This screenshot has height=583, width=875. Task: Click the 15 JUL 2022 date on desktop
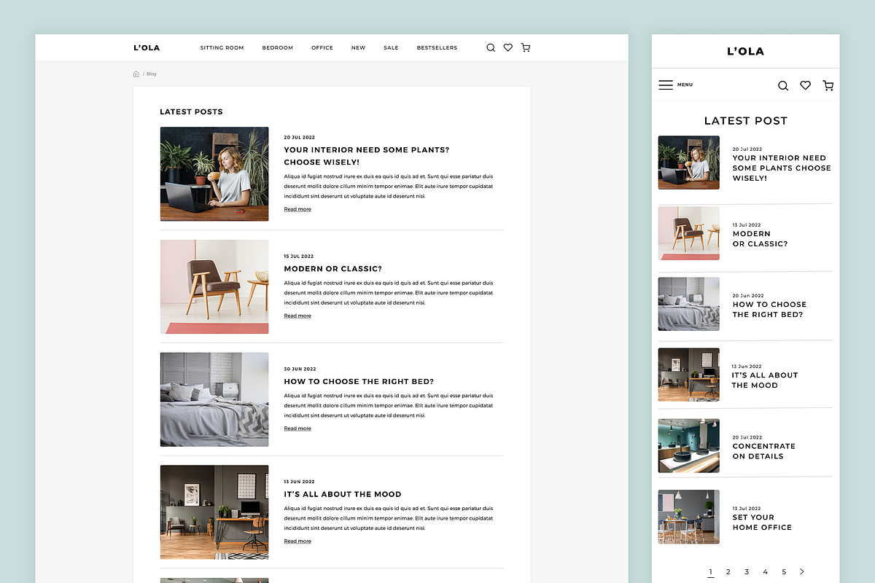tap(299, 257)
